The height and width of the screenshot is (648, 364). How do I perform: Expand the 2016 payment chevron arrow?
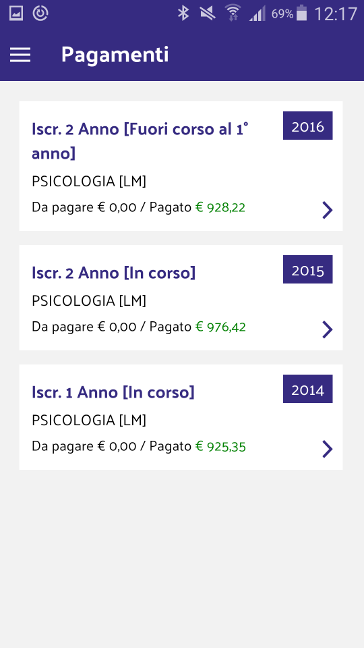[328, 210]
